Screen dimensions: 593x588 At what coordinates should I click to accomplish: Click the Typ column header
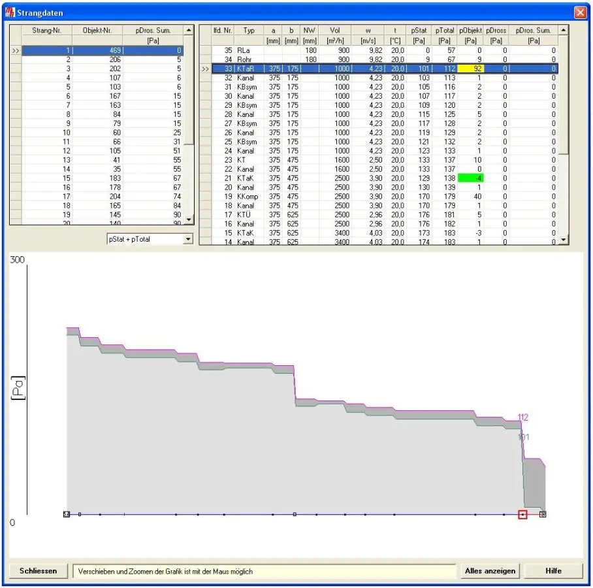click(249, 31)
